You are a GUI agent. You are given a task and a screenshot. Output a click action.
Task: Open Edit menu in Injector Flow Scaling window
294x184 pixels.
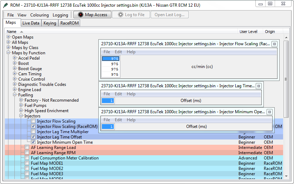(x=118, y=52)
